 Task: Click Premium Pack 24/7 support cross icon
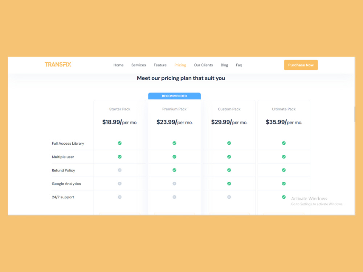(x=174, y=197)
